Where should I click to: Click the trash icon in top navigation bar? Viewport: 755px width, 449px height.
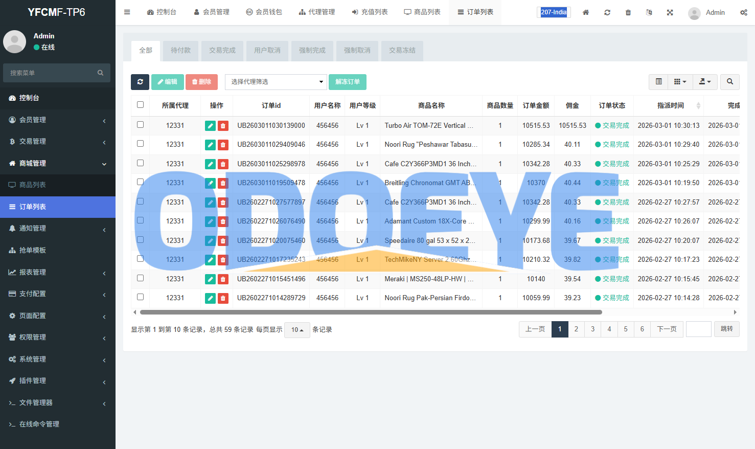pyautogui.click(x=628, y=12)
